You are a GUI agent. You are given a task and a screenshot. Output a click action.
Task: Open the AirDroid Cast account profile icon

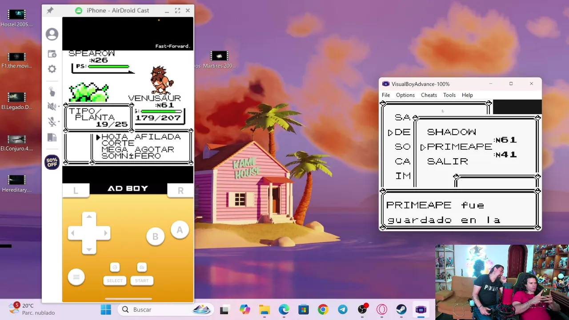tap(52, 34)
